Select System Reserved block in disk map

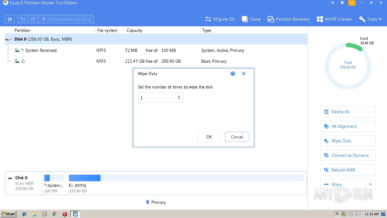point(54,183)
